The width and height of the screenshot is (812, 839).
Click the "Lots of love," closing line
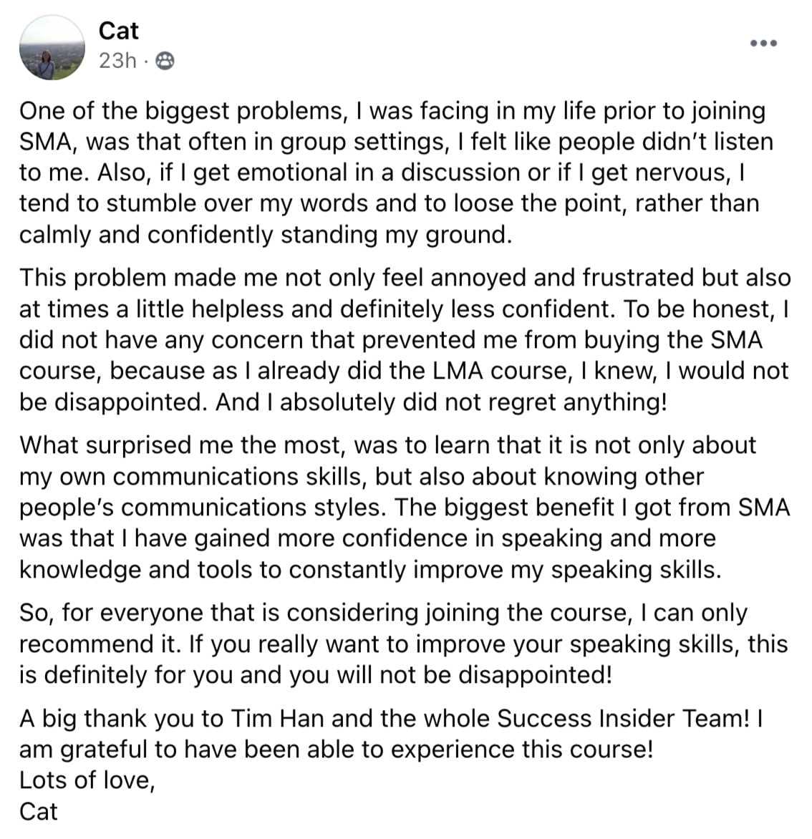pyautogui.click(x=87, y=780)
